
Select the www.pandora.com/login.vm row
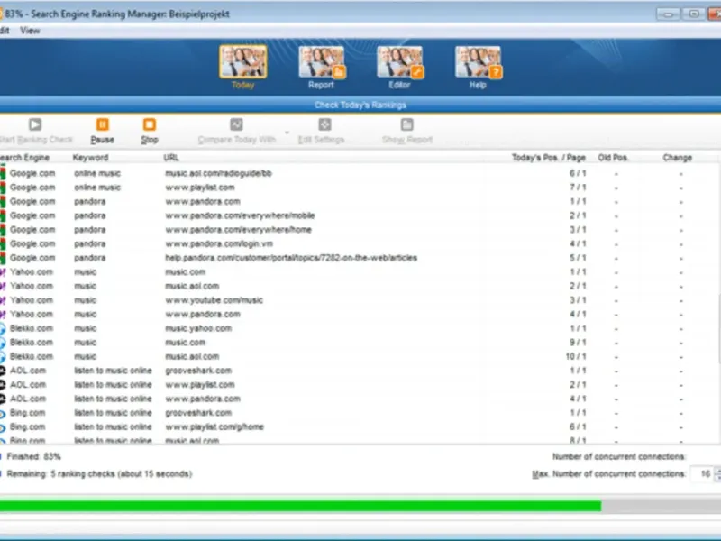pyautogui.click(x=359, y=243)
